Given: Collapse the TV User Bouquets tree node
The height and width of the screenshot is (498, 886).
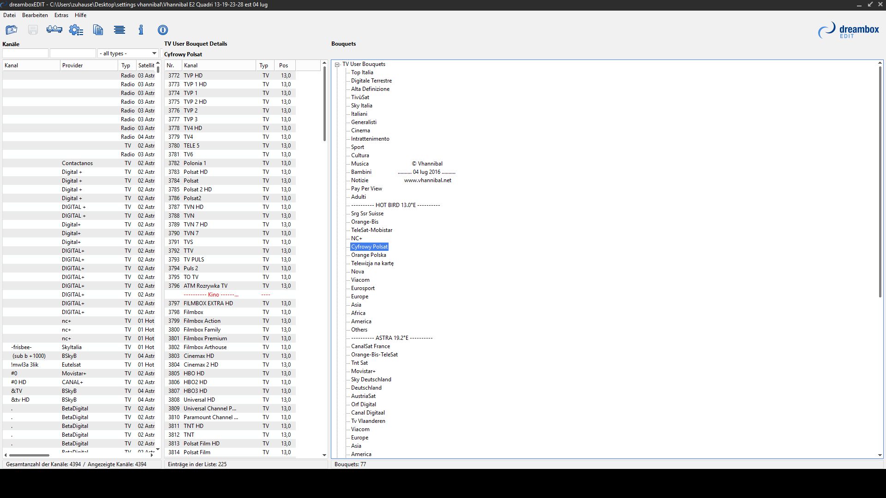Looking at the screenshot, I should [x=338, y=65].
